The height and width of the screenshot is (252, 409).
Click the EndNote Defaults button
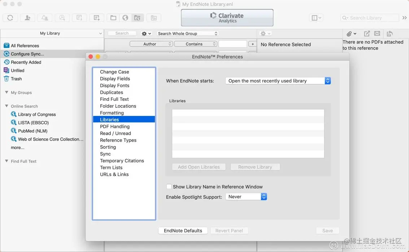[183, 230]
